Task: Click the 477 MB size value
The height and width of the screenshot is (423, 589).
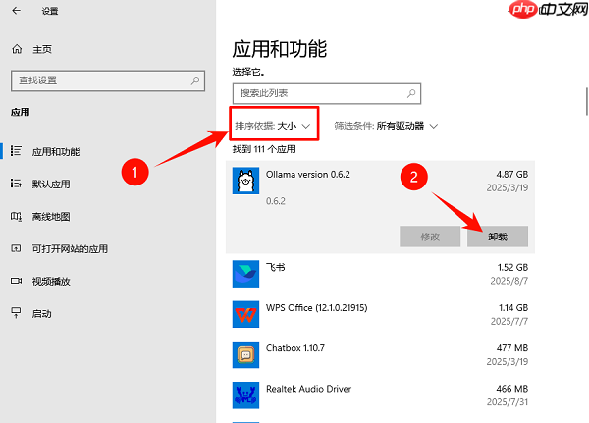Action: click(512, 348)
